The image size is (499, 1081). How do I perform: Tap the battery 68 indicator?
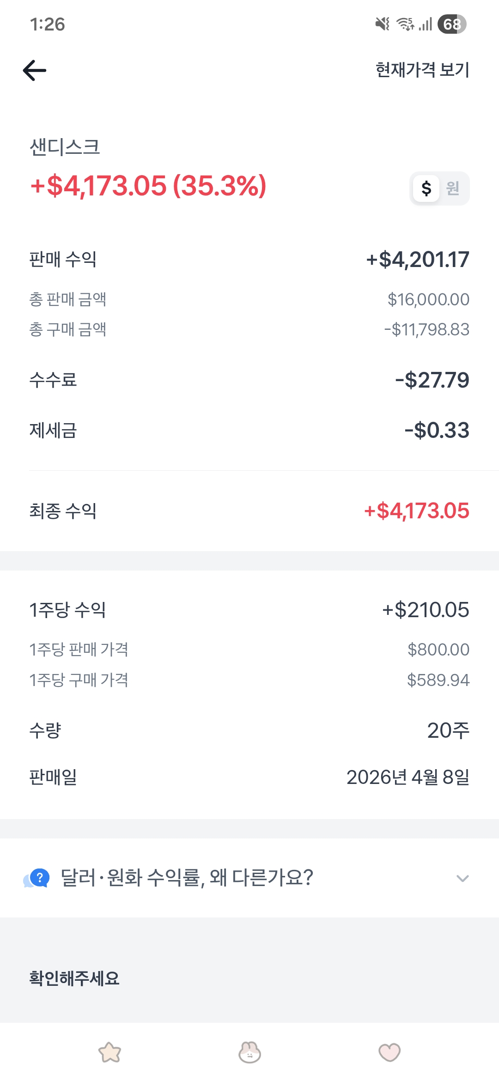point(452,24)
